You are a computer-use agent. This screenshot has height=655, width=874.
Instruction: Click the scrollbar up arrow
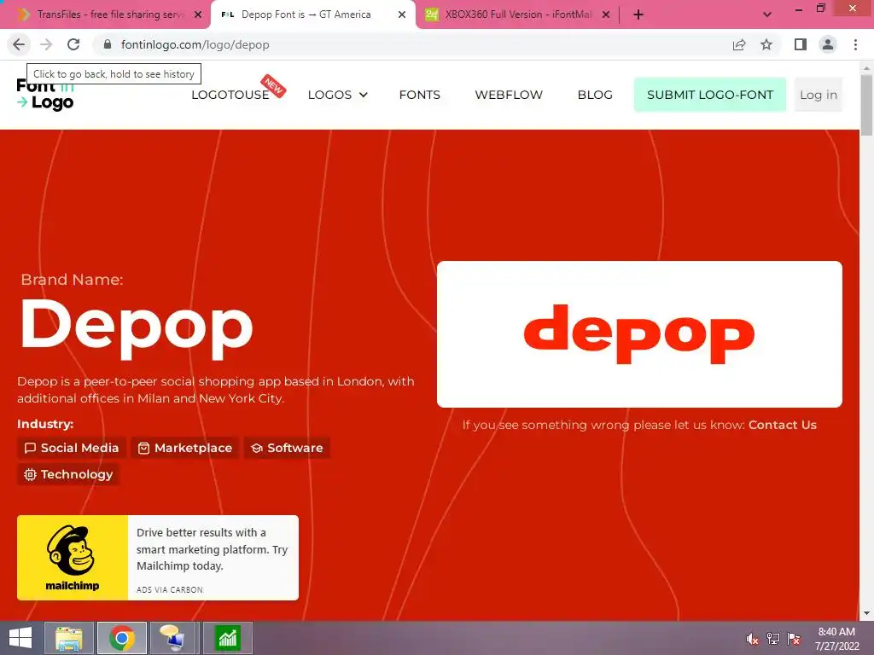click(866, 67)
